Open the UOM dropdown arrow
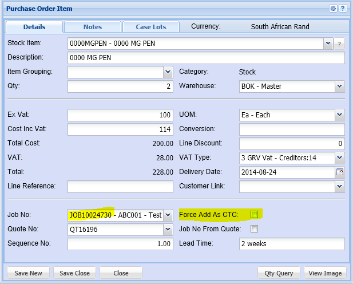Viewport: 353px width, 284px height. 339,115
